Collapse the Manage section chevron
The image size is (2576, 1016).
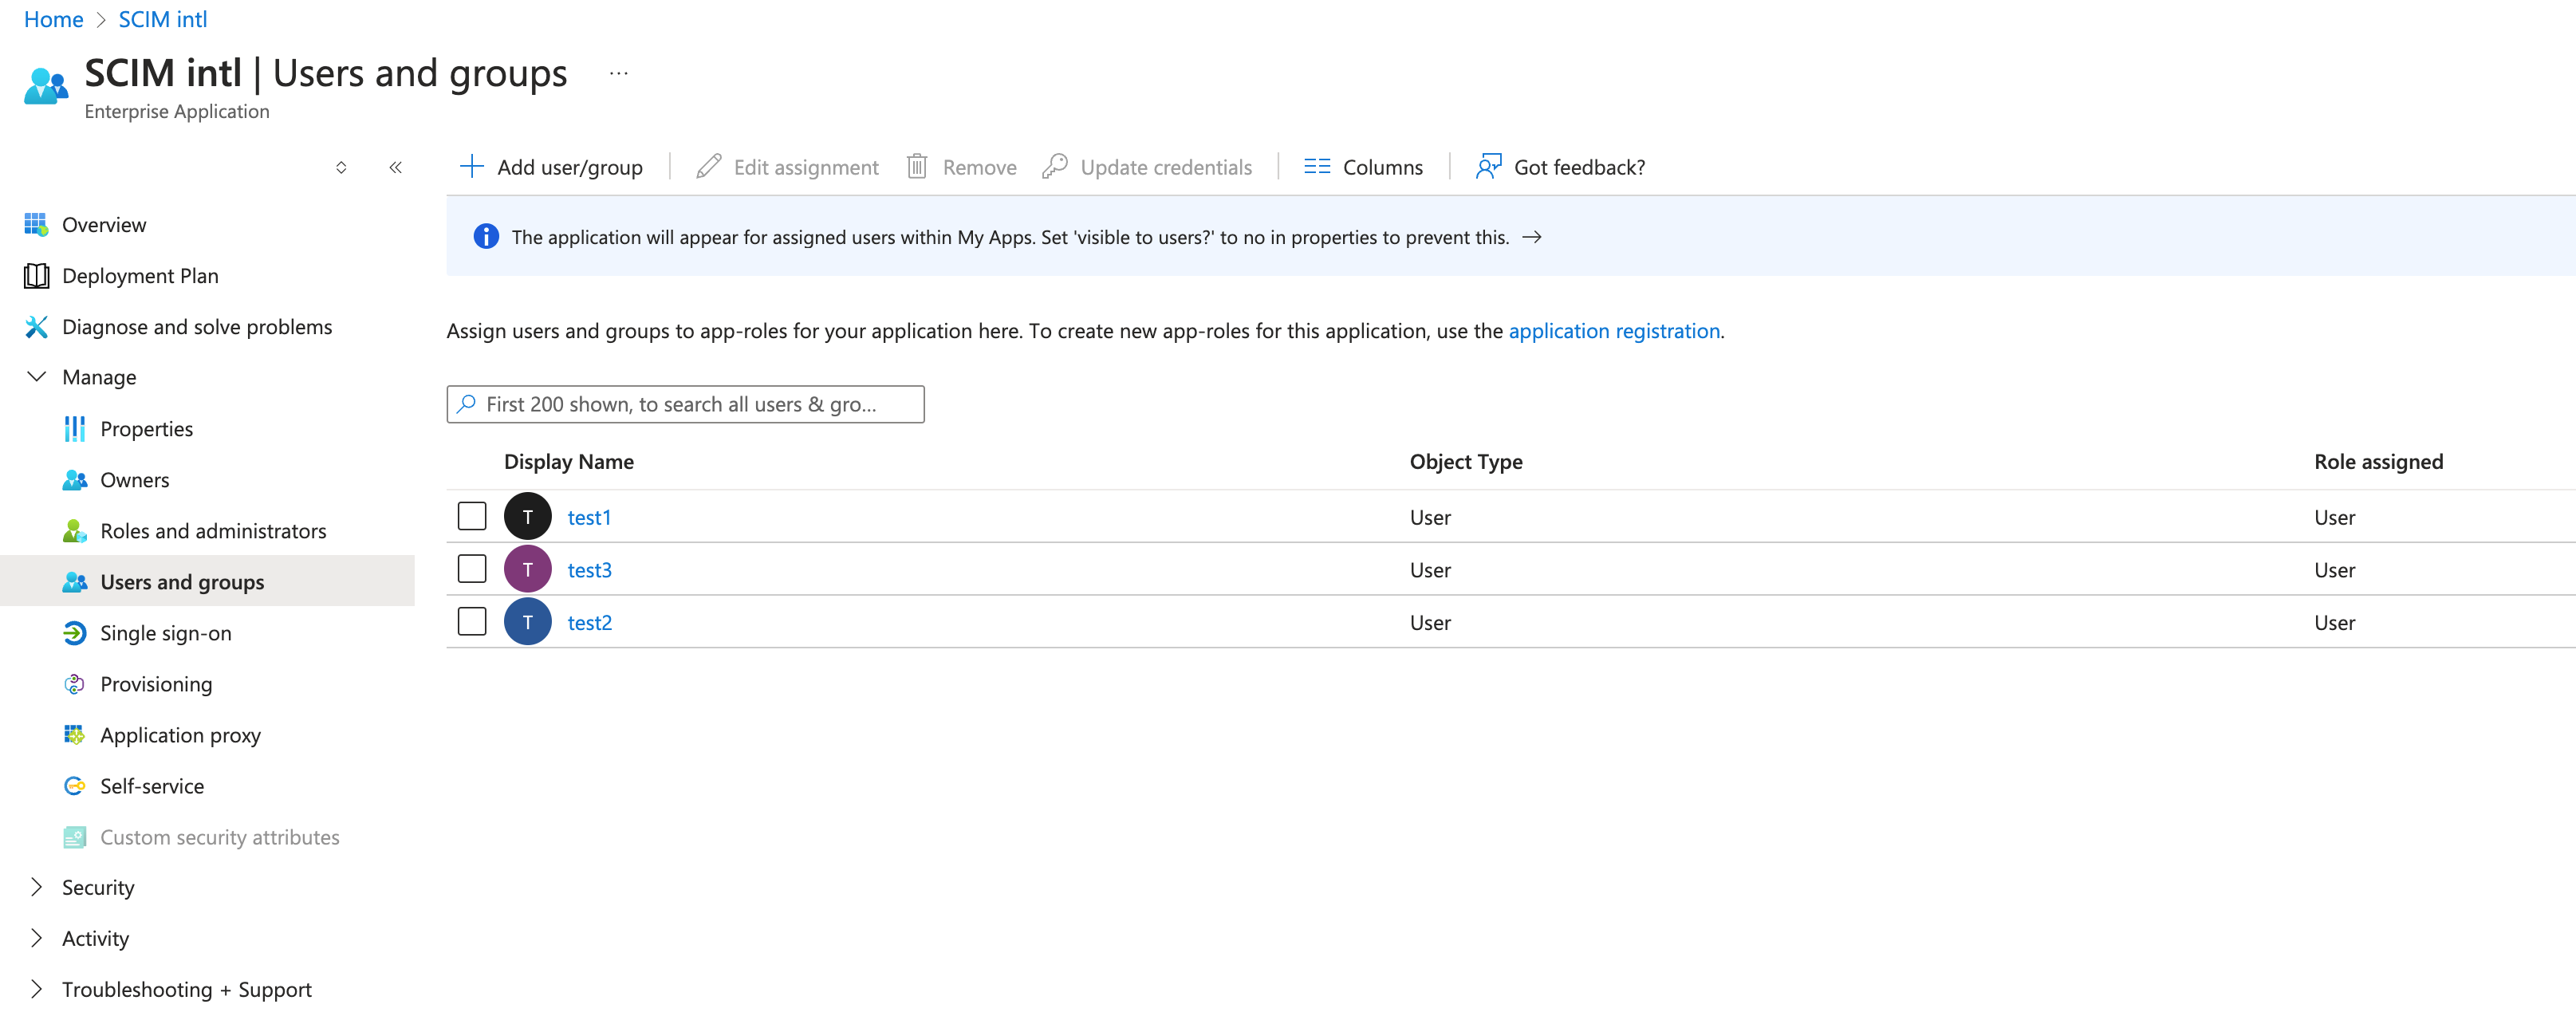click(x=36, y=377)
